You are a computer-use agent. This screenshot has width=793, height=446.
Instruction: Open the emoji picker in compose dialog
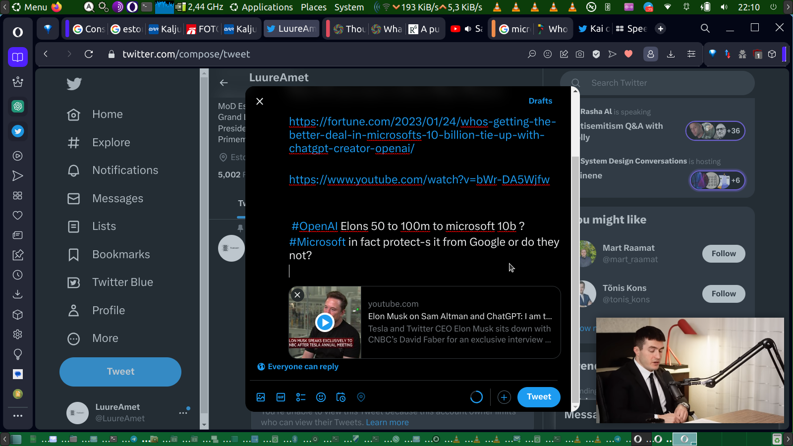click(x=321, y=397)
